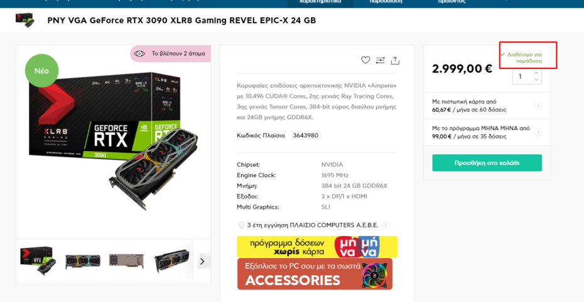Click the quantity input field
This screenshot has width=584, height=302.
[x=521, y=76]
